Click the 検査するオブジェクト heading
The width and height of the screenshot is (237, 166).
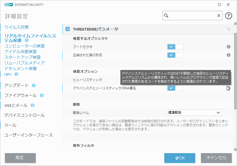point(90,39)
